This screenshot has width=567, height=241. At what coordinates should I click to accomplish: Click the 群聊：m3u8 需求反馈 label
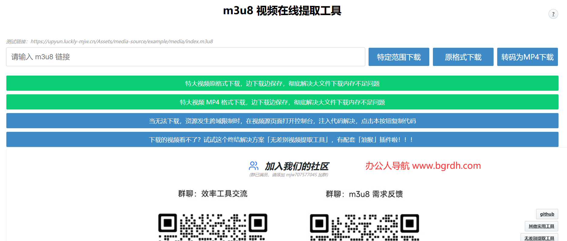[x=364, y=194]
